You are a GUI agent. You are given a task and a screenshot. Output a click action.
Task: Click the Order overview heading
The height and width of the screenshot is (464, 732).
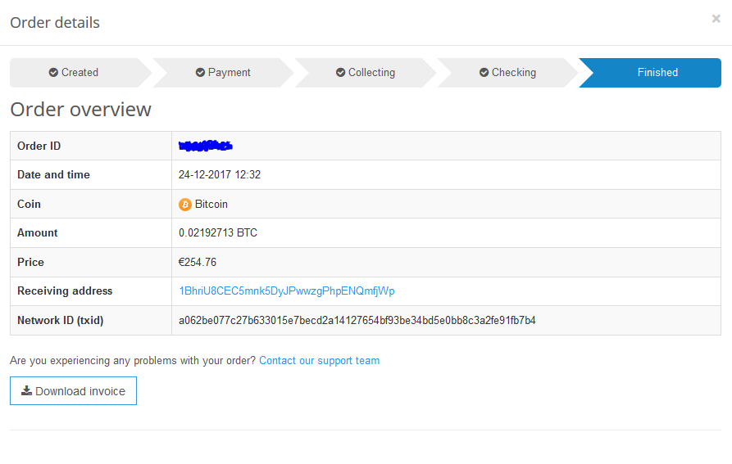point(80,110)
